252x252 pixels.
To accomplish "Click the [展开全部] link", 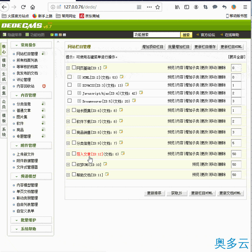I will [236, 57].
